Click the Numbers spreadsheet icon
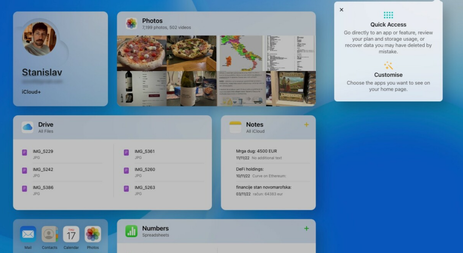The image size is (463, 253). tap(131, 231)
